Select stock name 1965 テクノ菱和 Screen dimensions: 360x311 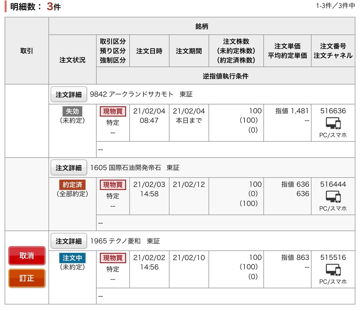pyautogui.click(x=115, y=241)
